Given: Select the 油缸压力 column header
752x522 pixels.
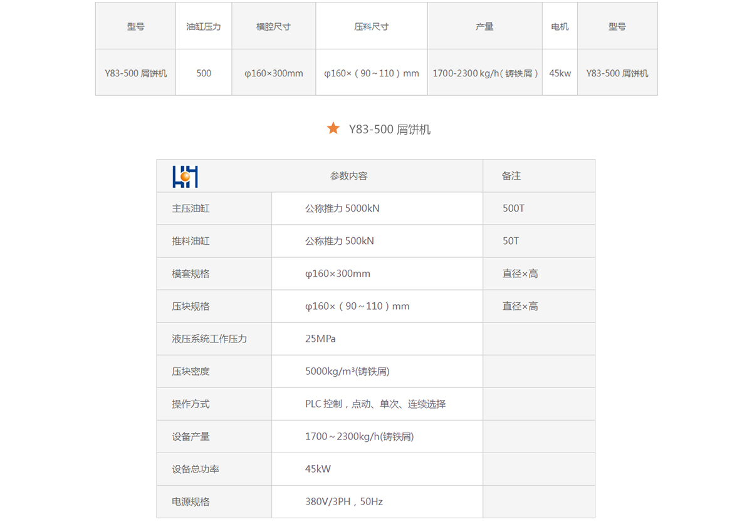Looking at the screenshot, I should coord(204,27).
